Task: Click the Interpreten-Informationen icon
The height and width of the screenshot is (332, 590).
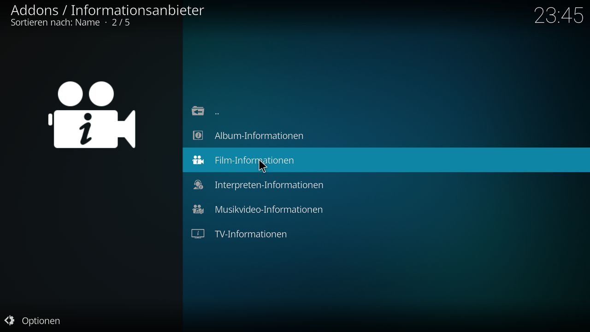Action: click(198, 185)
